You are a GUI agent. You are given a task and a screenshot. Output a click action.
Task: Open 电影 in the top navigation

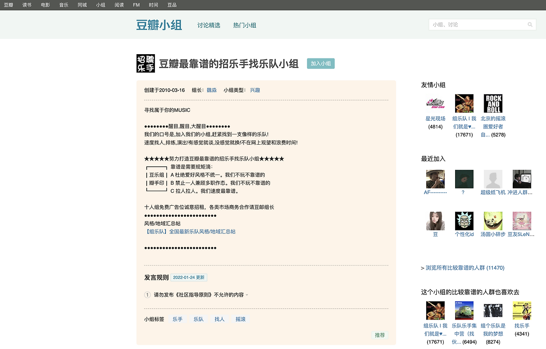(45, 5)
